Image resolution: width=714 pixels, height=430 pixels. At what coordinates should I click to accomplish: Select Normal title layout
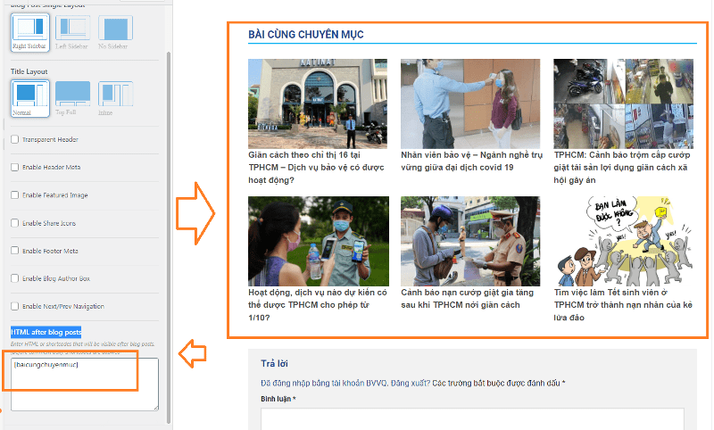point(29,93)
